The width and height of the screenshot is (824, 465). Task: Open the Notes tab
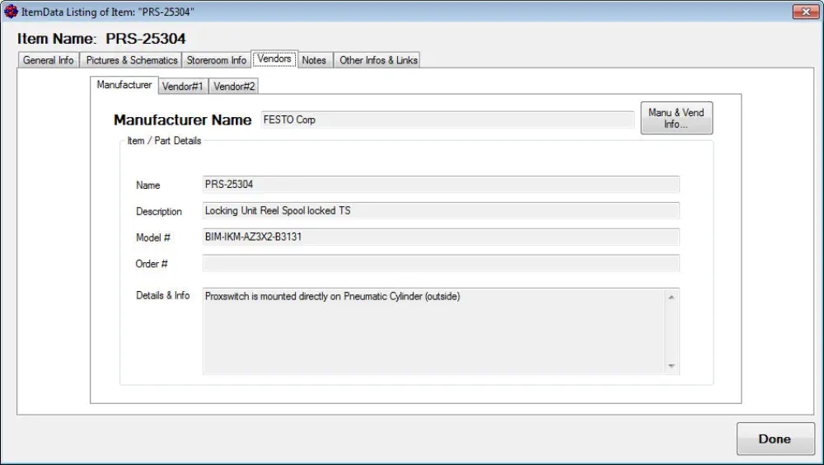click(x=314, y=60)
